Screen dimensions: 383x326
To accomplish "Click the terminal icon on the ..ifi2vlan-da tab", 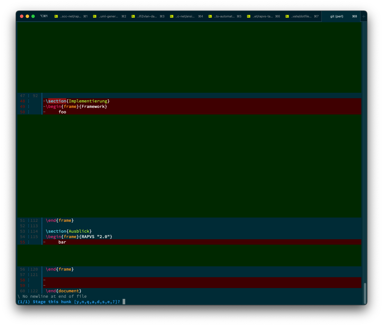I will tap(133, 16).
